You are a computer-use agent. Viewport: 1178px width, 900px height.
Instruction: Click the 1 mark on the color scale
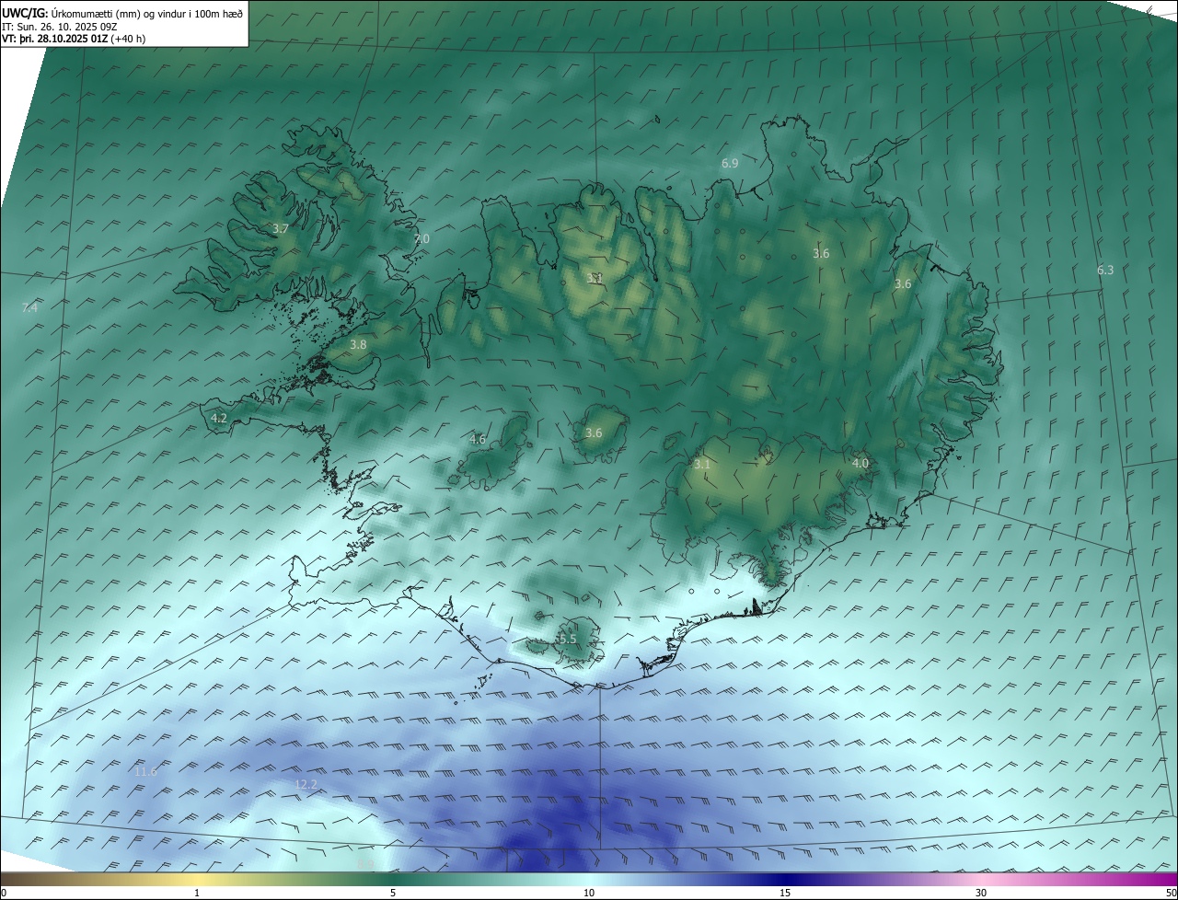197,893
